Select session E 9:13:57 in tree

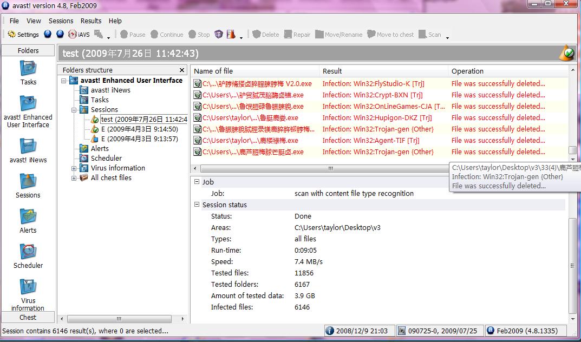click(x=140, y=139)
